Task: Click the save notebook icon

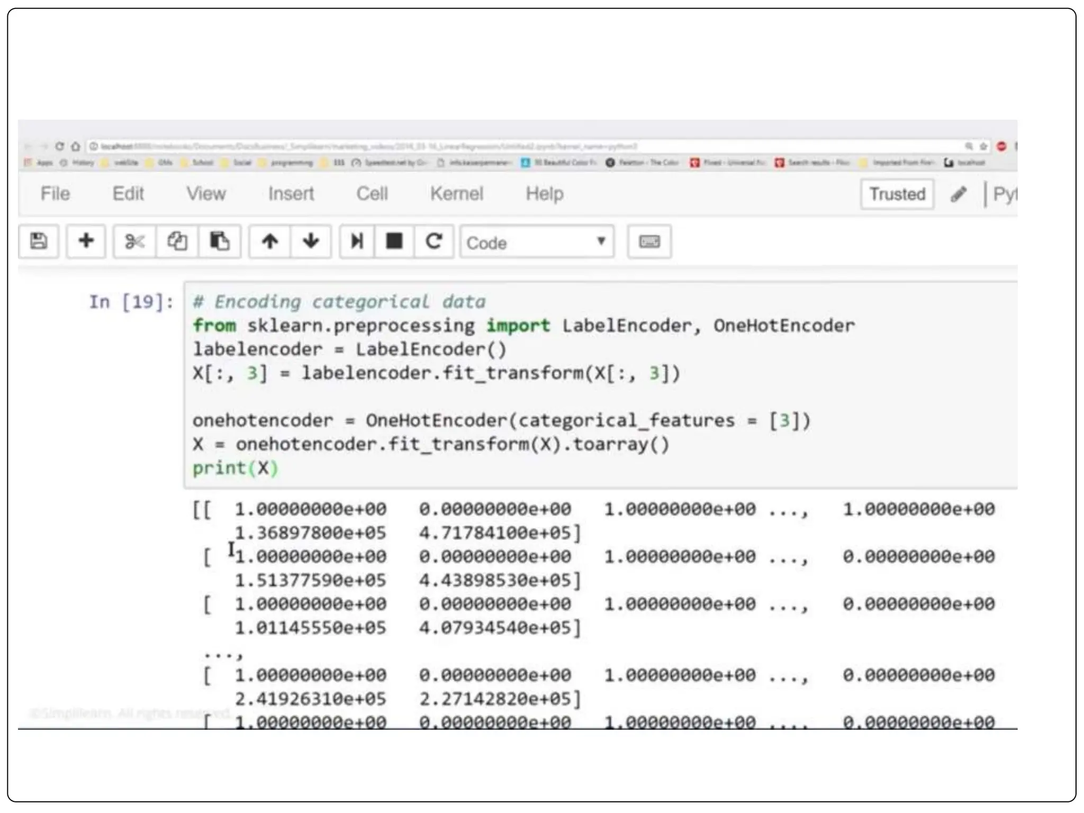Action: (x=39, y=241)
